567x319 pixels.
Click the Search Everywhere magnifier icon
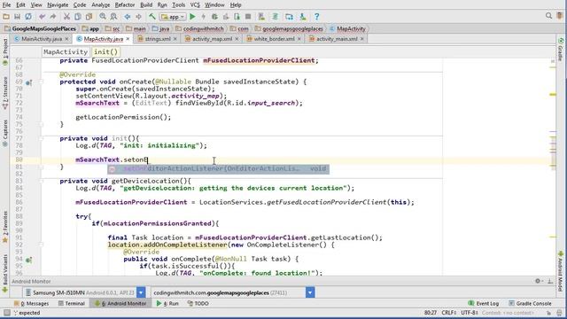(548, 16)
